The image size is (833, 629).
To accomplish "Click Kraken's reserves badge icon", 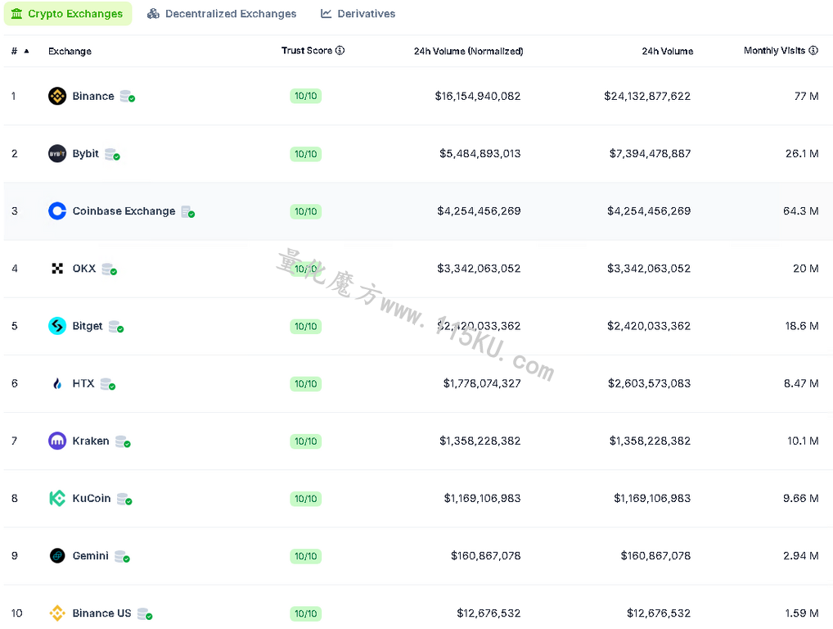I will click(124, 441).
